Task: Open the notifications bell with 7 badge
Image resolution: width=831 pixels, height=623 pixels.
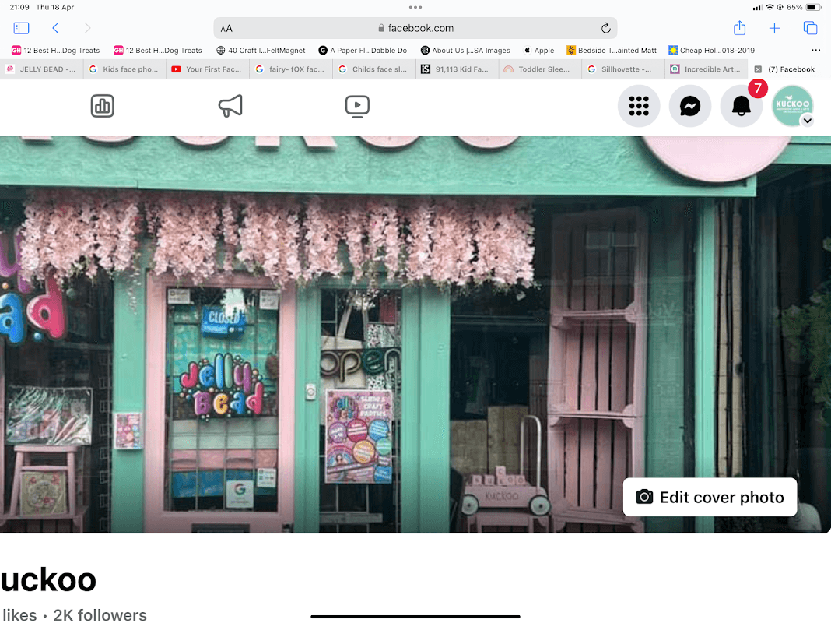Action: click(x=742, y=107)
